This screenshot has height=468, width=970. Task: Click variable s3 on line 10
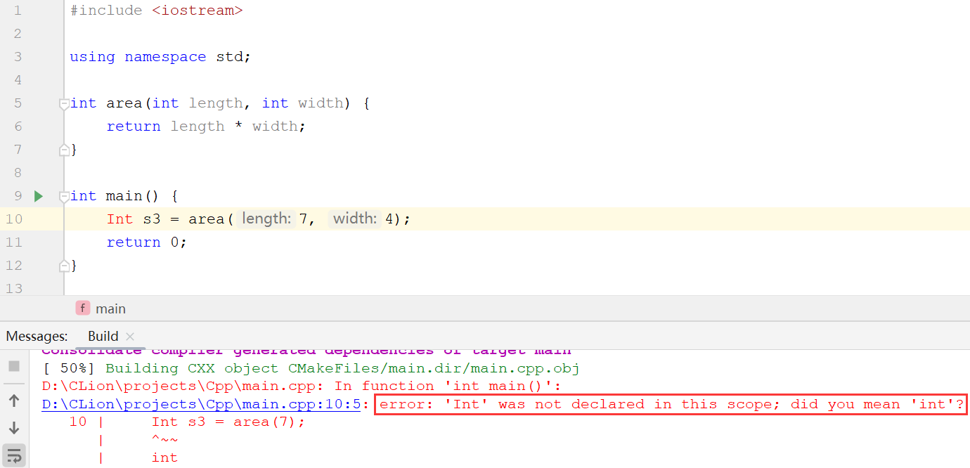pyautogui.click(x=152, y=219)
